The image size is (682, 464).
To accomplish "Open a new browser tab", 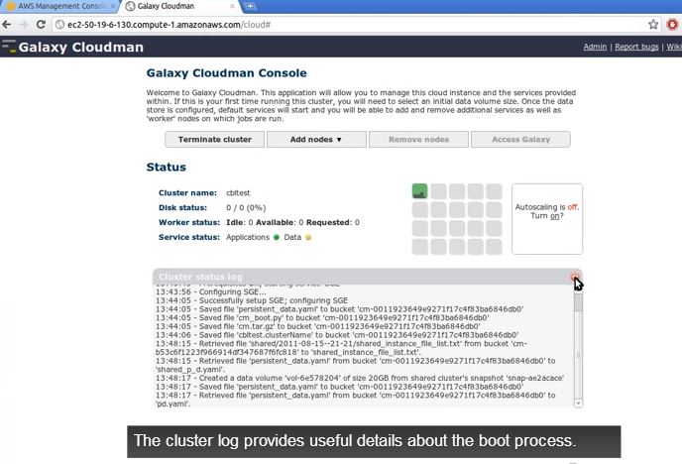I will [251, 6].
